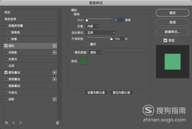
Task: Click the 设置为默认值 button
Action: [x=96, y=93]
